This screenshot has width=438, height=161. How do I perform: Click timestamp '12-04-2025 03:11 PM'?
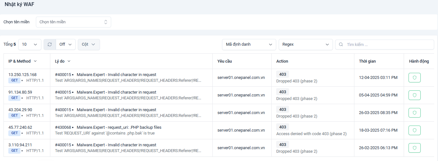tap(378, 78)
